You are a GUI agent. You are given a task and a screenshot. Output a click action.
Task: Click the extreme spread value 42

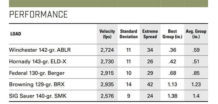pyautogui.click(x=150, y=85)
